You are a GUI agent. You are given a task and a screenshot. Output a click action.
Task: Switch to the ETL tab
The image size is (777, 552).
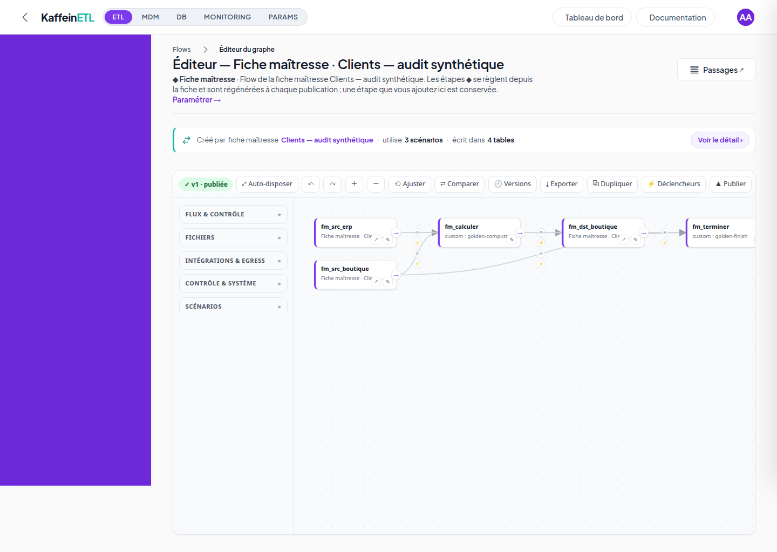[118, 17]
